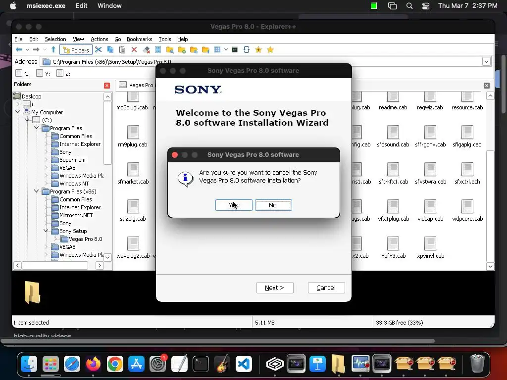The width and height of the screenshot is (507, 380).
Task: Create a new folder with the green-plus folder icon
Action: tap(182, 50)
